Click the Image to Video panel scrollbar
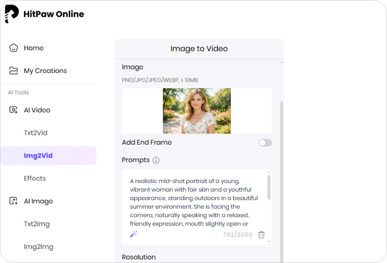The image size is (387, 263). point(281,164)
